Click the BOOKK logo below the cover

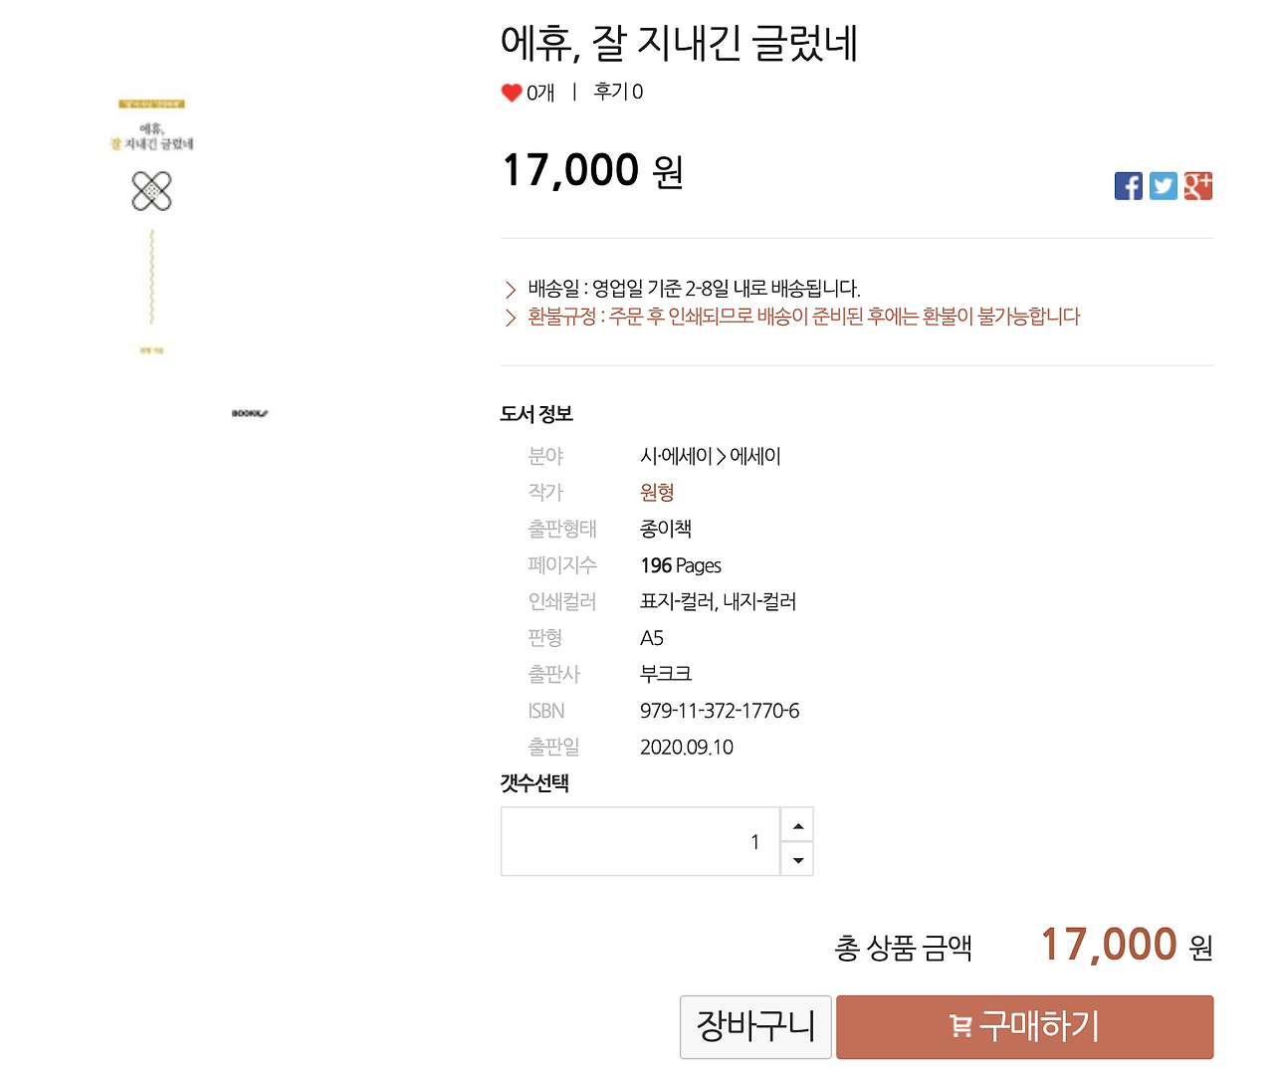pos(250,413)
